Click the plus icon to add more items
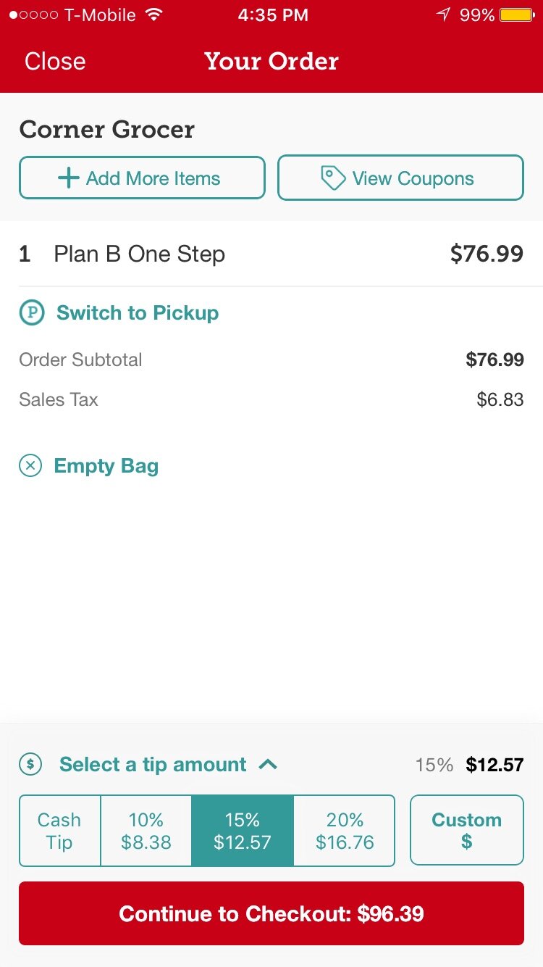The width and height of the screenshot is (543, 967). tap(69, 177)
